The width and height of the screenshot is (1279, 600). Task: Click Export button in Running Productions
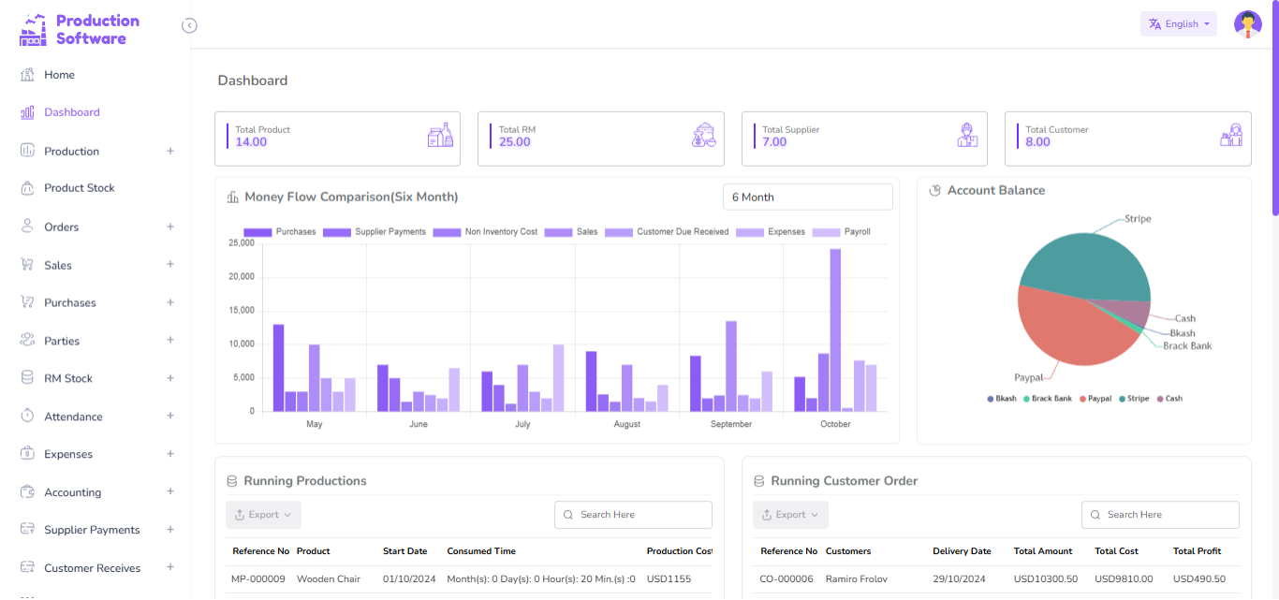pos(263,515)
